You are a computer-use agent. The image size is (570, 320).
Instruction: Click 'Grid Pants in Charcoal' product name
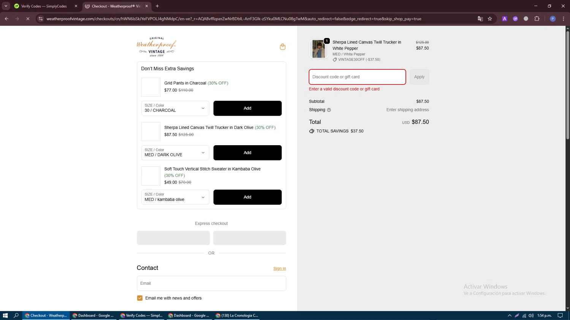[185, 83]
